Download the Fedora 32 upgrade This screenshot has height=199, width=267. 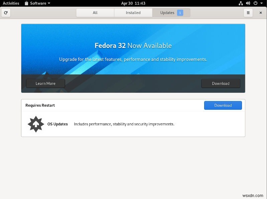pyautogui.click(x=221, y=84)
